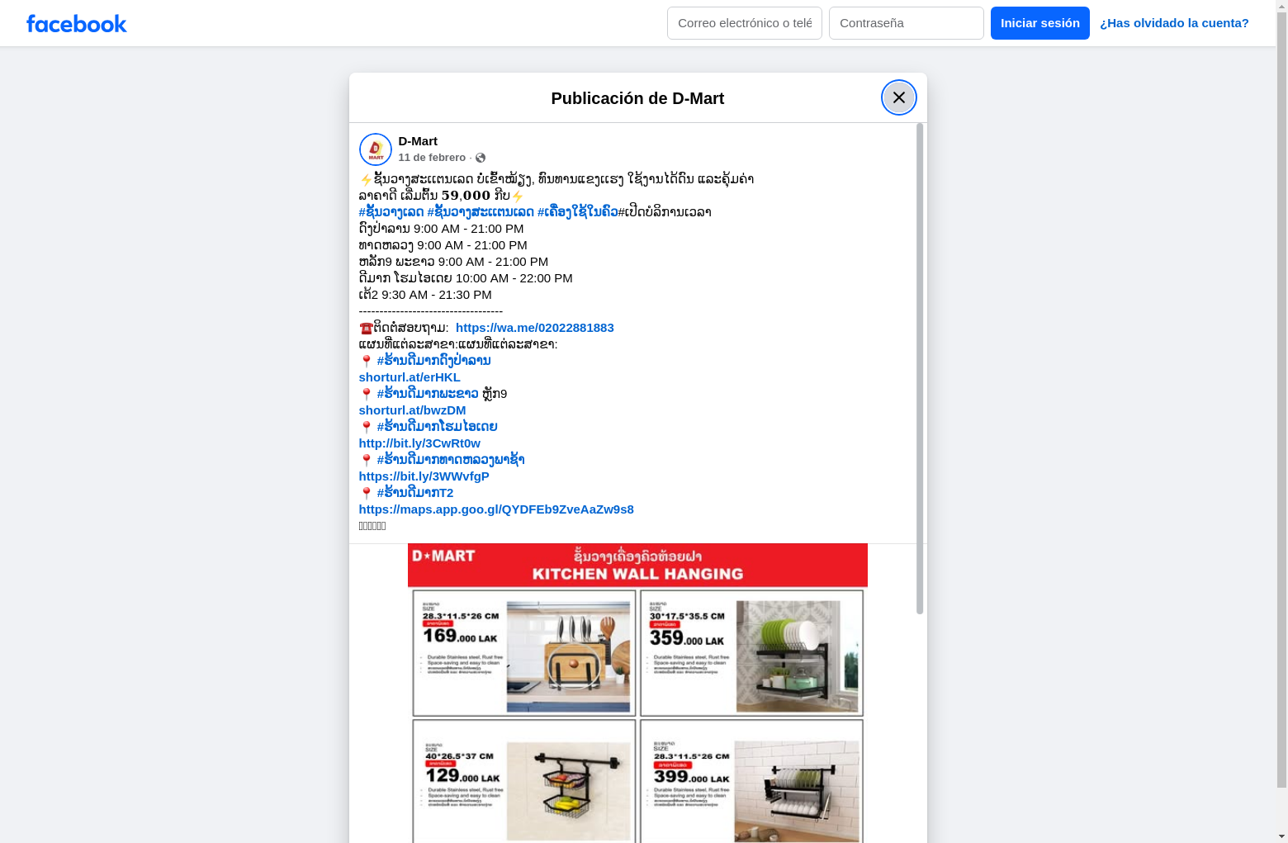Open the shorturl.at/erHKL link
Image resolution: width=1288 pixels, height=843 pixels.
[x=410, y=377]
